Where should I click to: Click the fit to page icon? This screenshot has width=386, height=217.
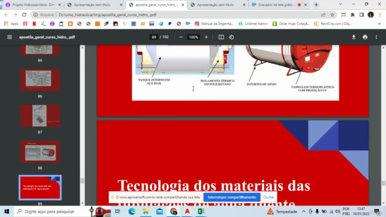tap(221, 37)
